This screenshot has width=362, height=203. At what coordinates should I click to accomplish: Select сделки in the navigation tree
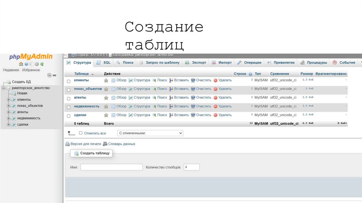point(23,124)
